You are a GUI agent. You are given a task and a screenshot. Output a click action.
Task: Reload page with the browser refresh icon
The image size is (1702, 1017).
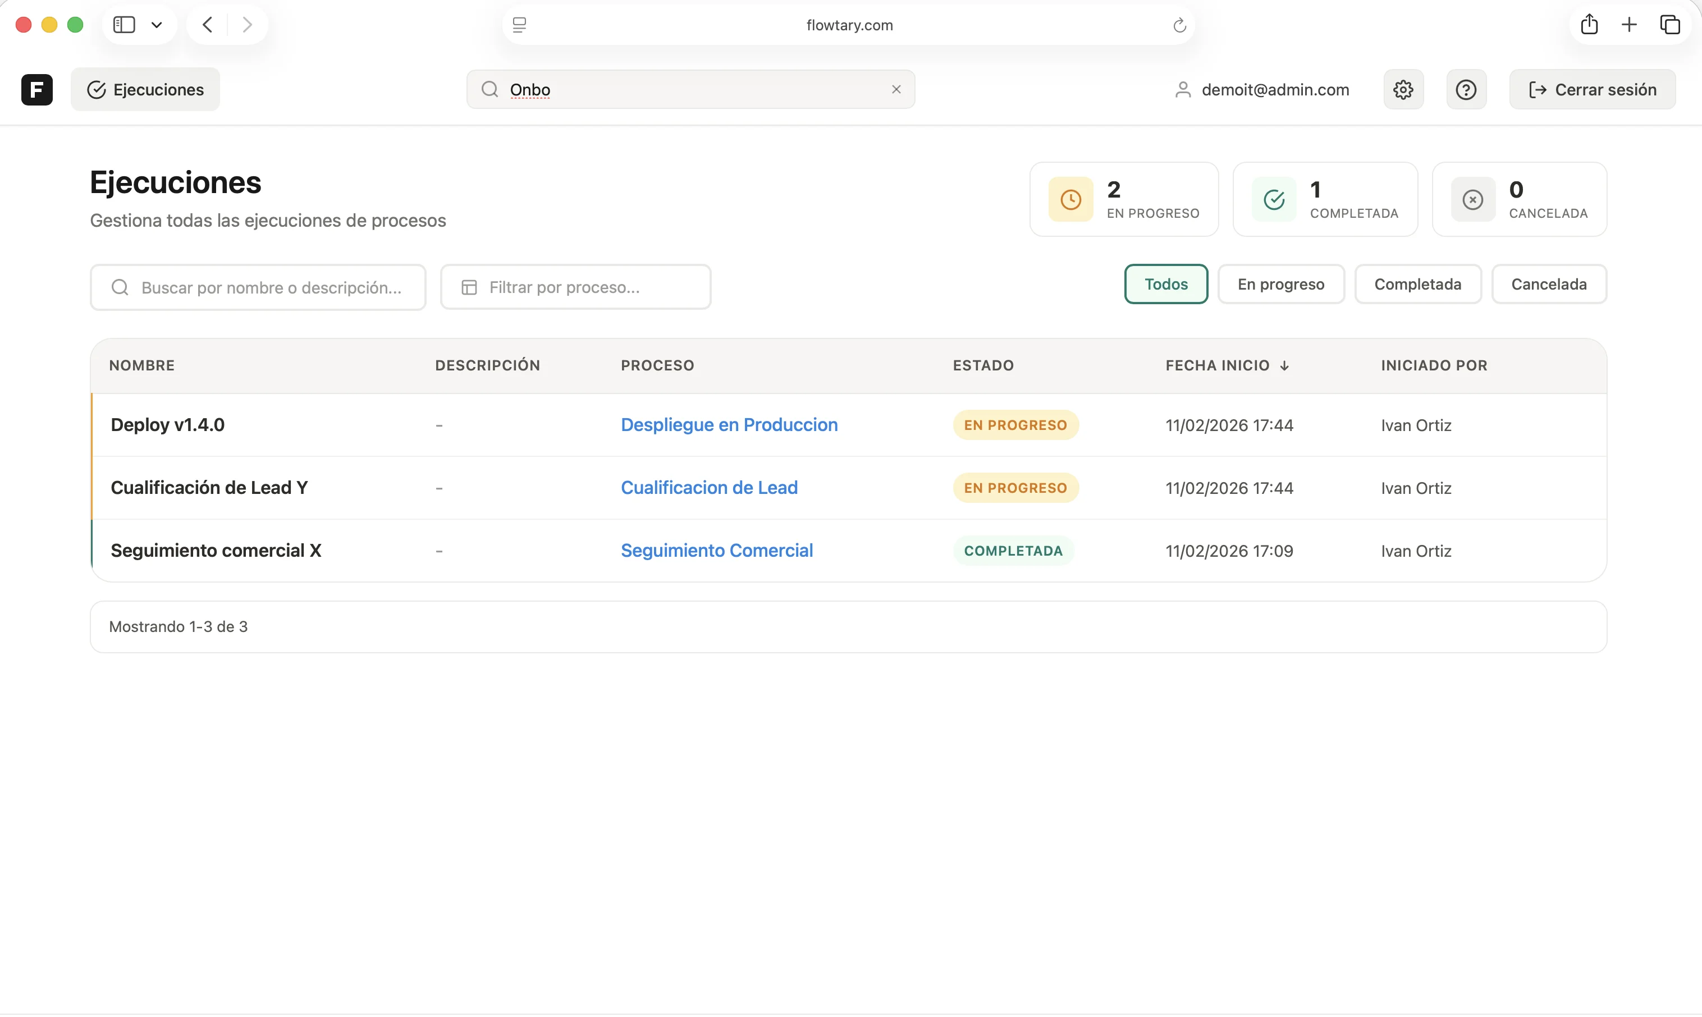tap(1179, 25)
